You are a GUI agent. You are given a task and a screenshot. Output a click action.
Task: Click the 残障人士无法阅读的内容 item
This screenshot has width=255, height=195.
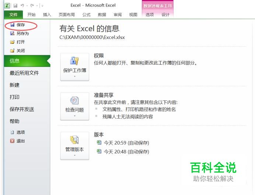coord(128,117)
